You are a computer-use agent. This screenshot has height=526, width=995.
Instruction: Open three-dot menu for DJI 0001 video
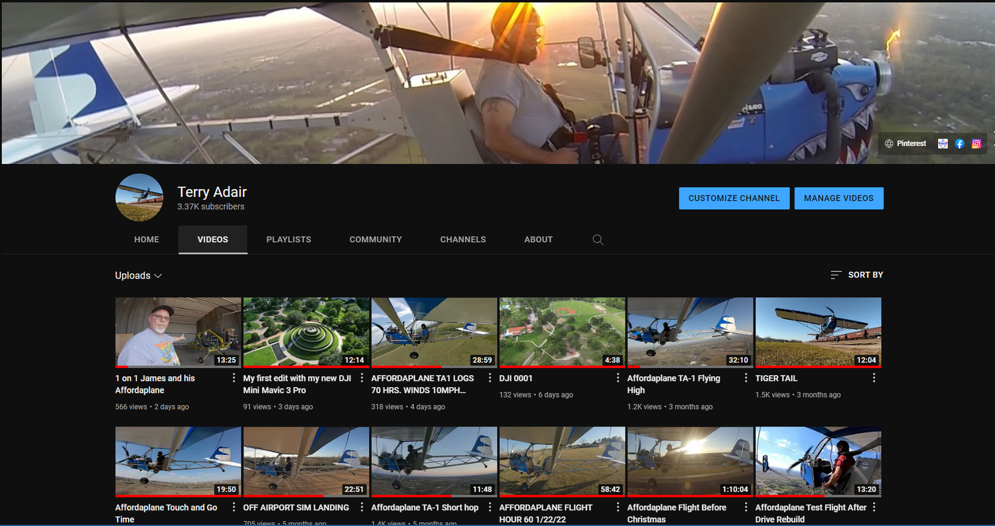click(618, 378)
